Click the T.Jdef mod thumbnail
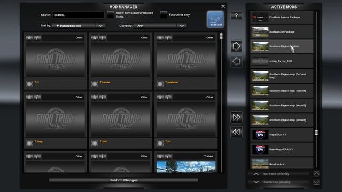Image resolution: width=342 pixels, height=192 pixels. coord(121,118)
